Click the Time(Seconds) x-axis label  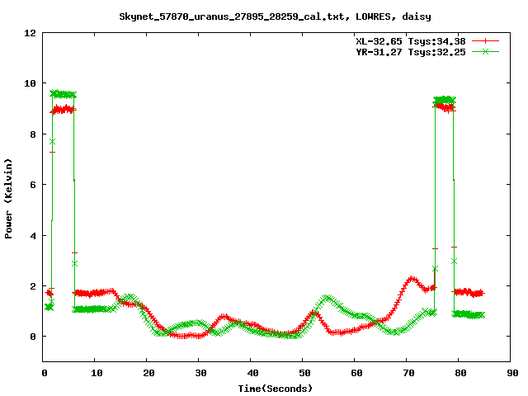coord(276,388)
